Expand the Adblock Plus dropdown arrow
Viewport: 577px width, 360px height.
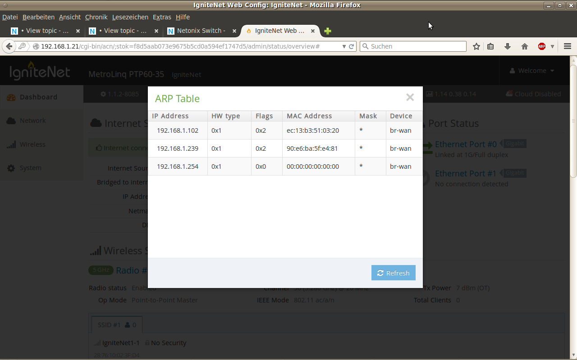pos(552,46)
